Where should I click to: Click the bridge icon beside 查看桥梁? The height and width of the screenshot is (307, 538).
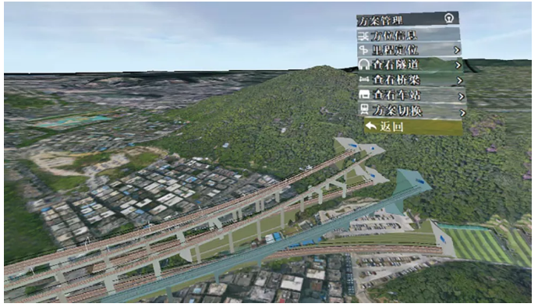(364, 79)
